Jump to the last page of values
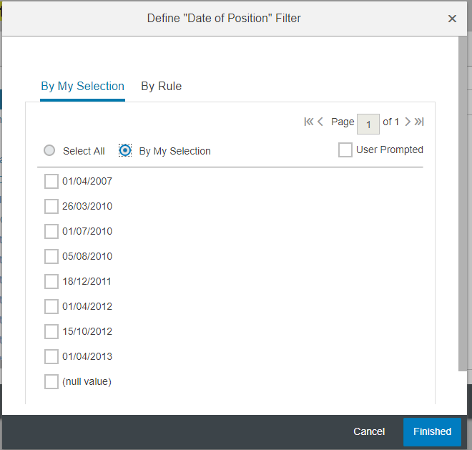This screenshot has height=450, width=472. tap(419, 122)
